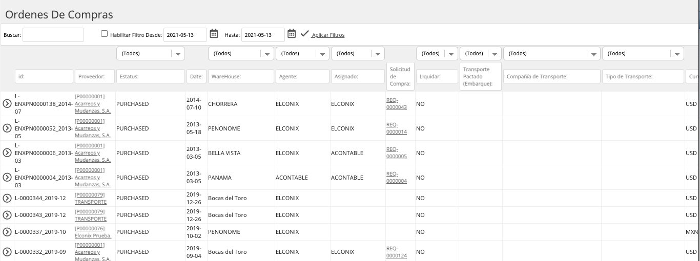Viewport: 700px width, 261px height.
Task: Expand row L-0000332_2019-09 arrow icon
Action: click(7, 252)
